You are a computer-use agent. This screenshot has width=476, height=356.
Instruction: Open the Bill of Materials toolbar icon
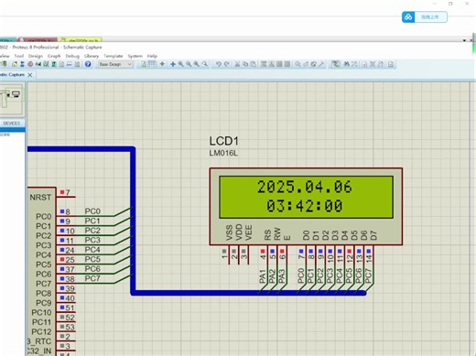click(61, 64)
